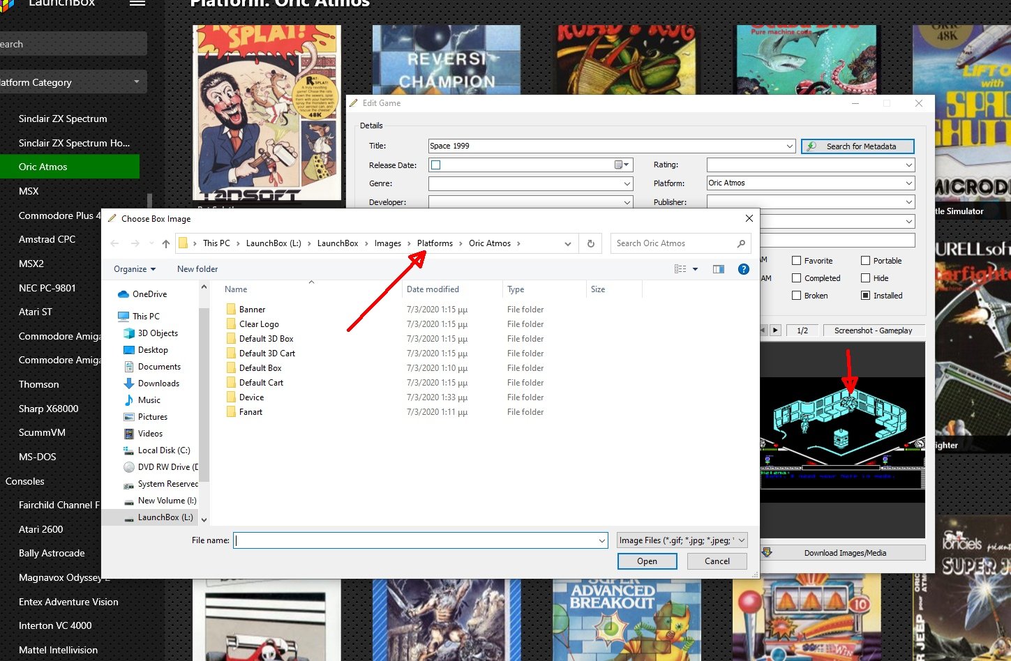Open the Fanart folder
The width and height of the screenshot is (1011, 661).
pyautogui.click(x=250, y=412)
